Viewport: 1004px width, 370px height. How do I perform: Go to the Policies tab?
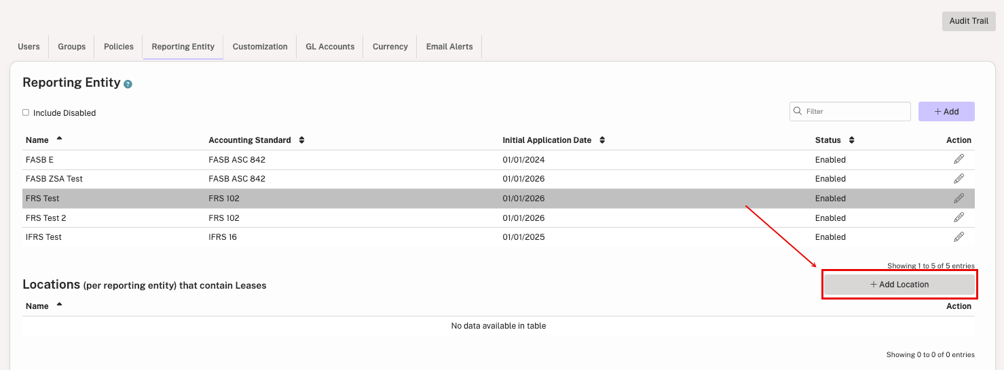pos(119,47)
